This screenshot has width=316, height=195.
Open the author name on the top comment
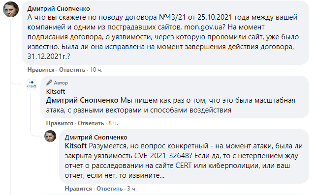pos(59,9)
